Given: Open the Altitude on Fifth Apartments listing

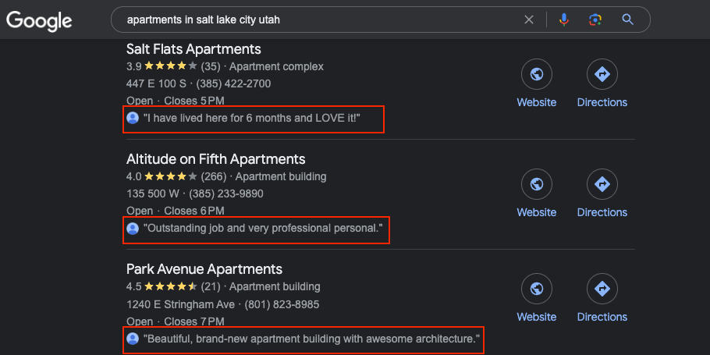Looking at the screenshot, I should click(x=215, y=159).
